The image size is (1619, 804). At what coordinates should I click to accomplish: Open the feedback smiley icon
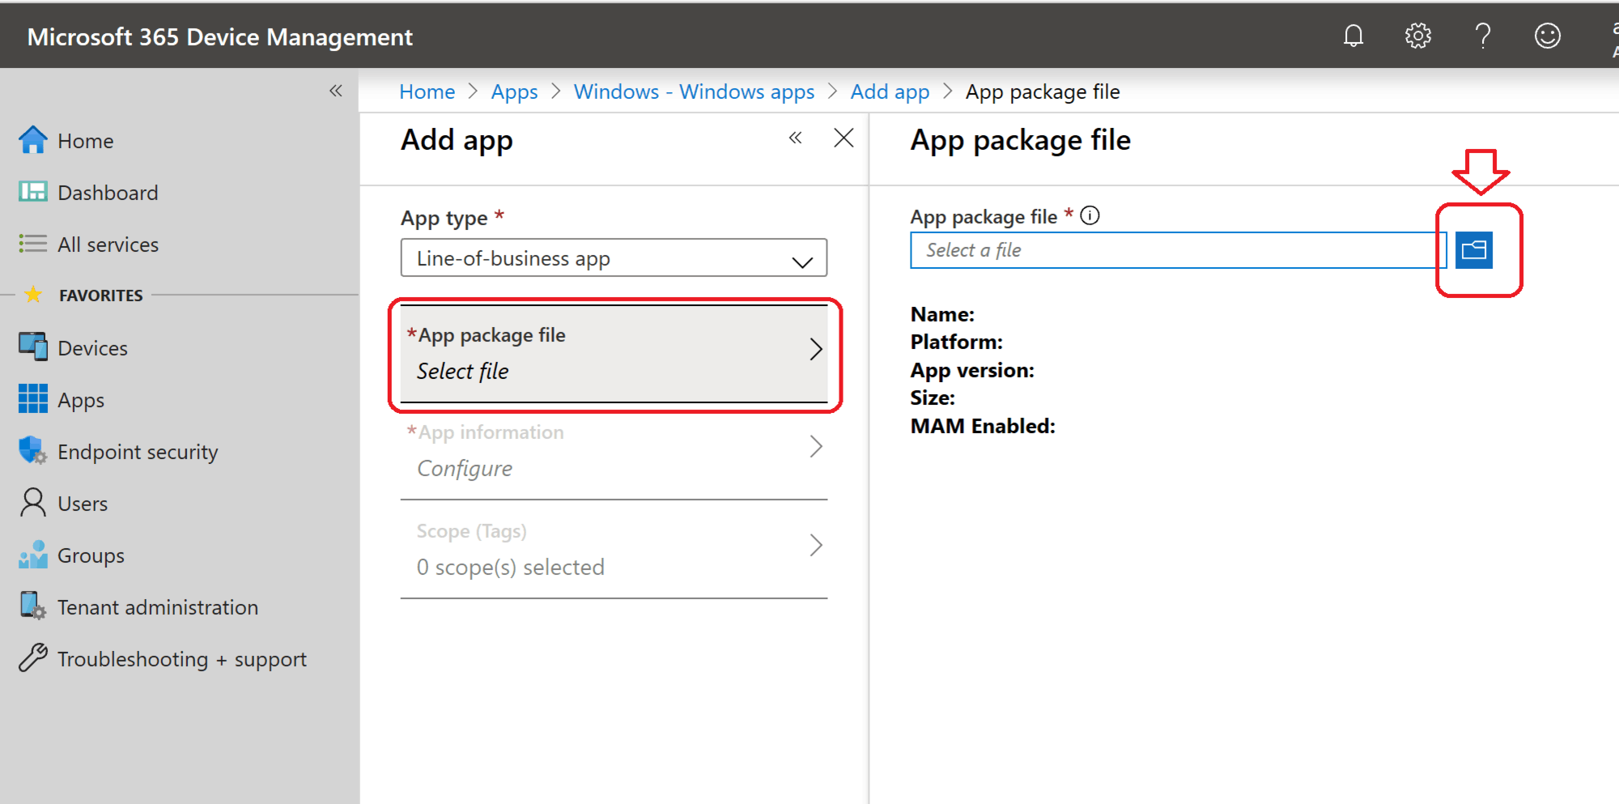(1547, 36)
